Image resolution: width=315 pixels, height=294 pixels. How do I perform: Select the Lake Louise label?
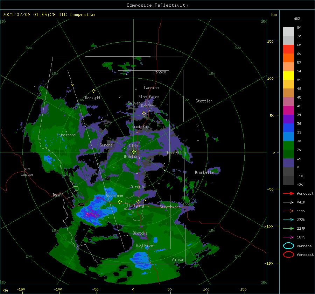pyautogui.click(x=27, y=172)
